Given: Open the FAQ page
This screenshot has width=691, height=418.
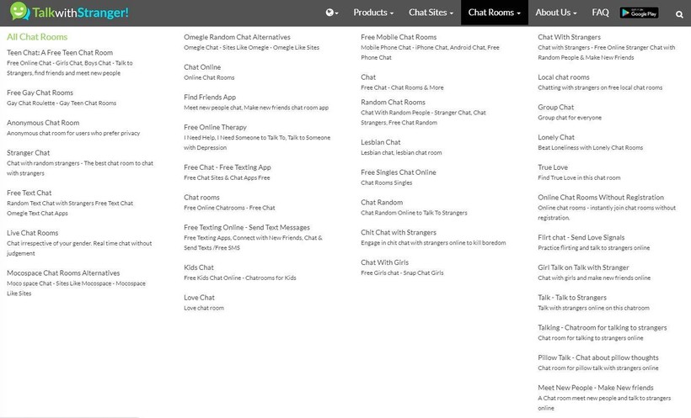Looking at the screenshot, I should pyautogui.click(x=600, y=13).
